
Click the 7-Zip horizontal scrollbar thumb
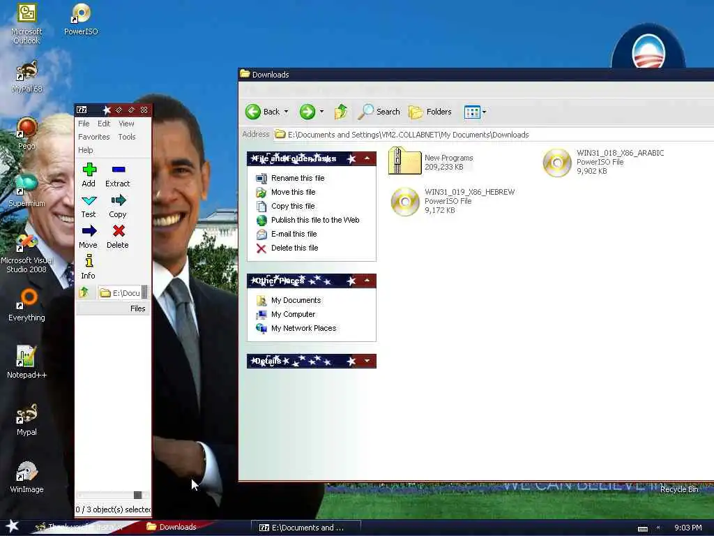tap(137, 495)
